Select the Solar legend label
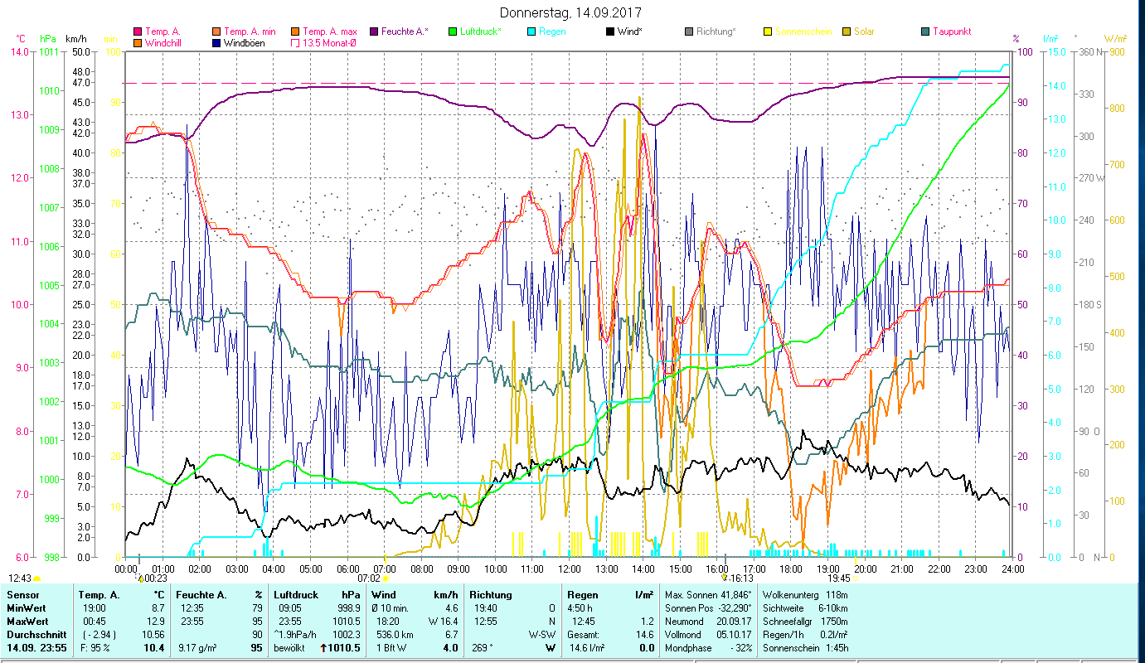1145x663 pixels. (866, 31)
